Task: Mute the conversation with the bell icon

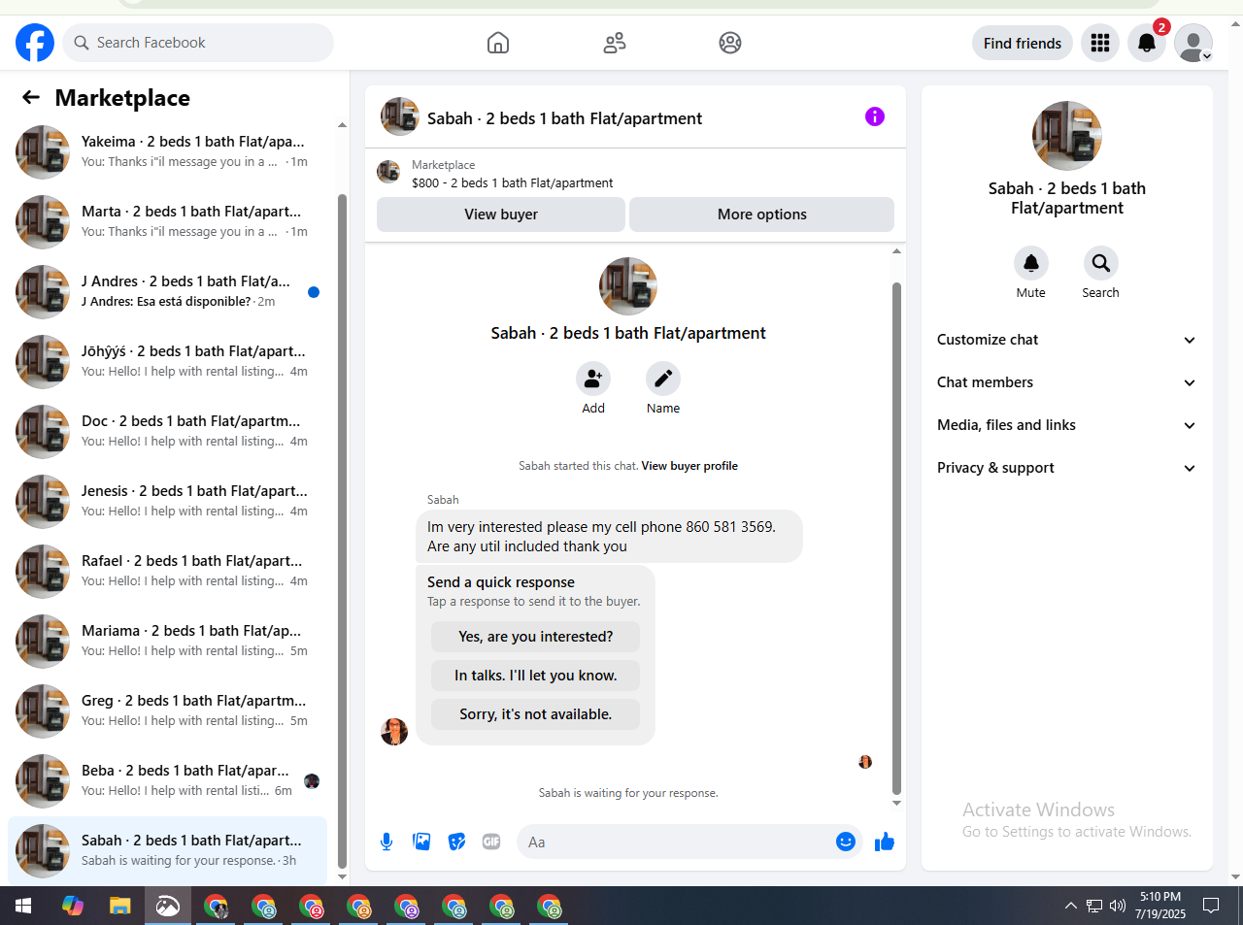Action: click(1031, 263)
